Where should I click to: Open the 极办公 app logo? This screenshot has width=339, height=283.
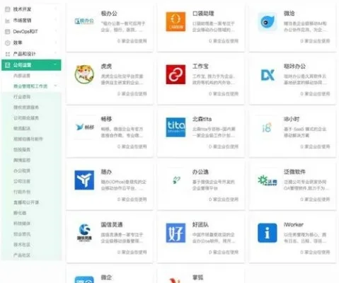coord(84,21)
